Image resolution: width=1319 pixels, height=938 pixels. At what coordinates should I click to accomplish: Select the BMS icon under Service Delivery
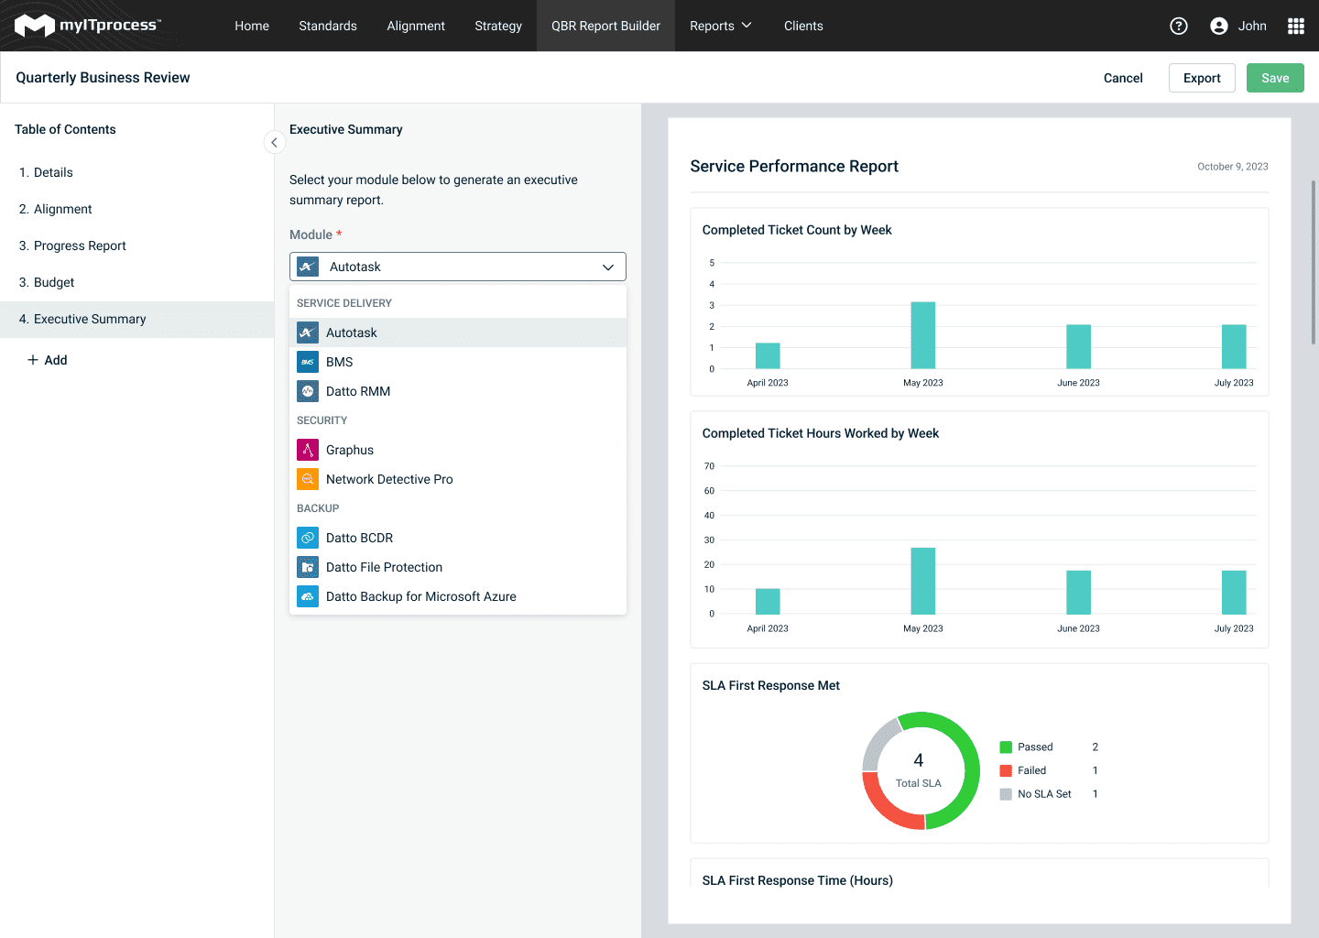pos(307,361)
